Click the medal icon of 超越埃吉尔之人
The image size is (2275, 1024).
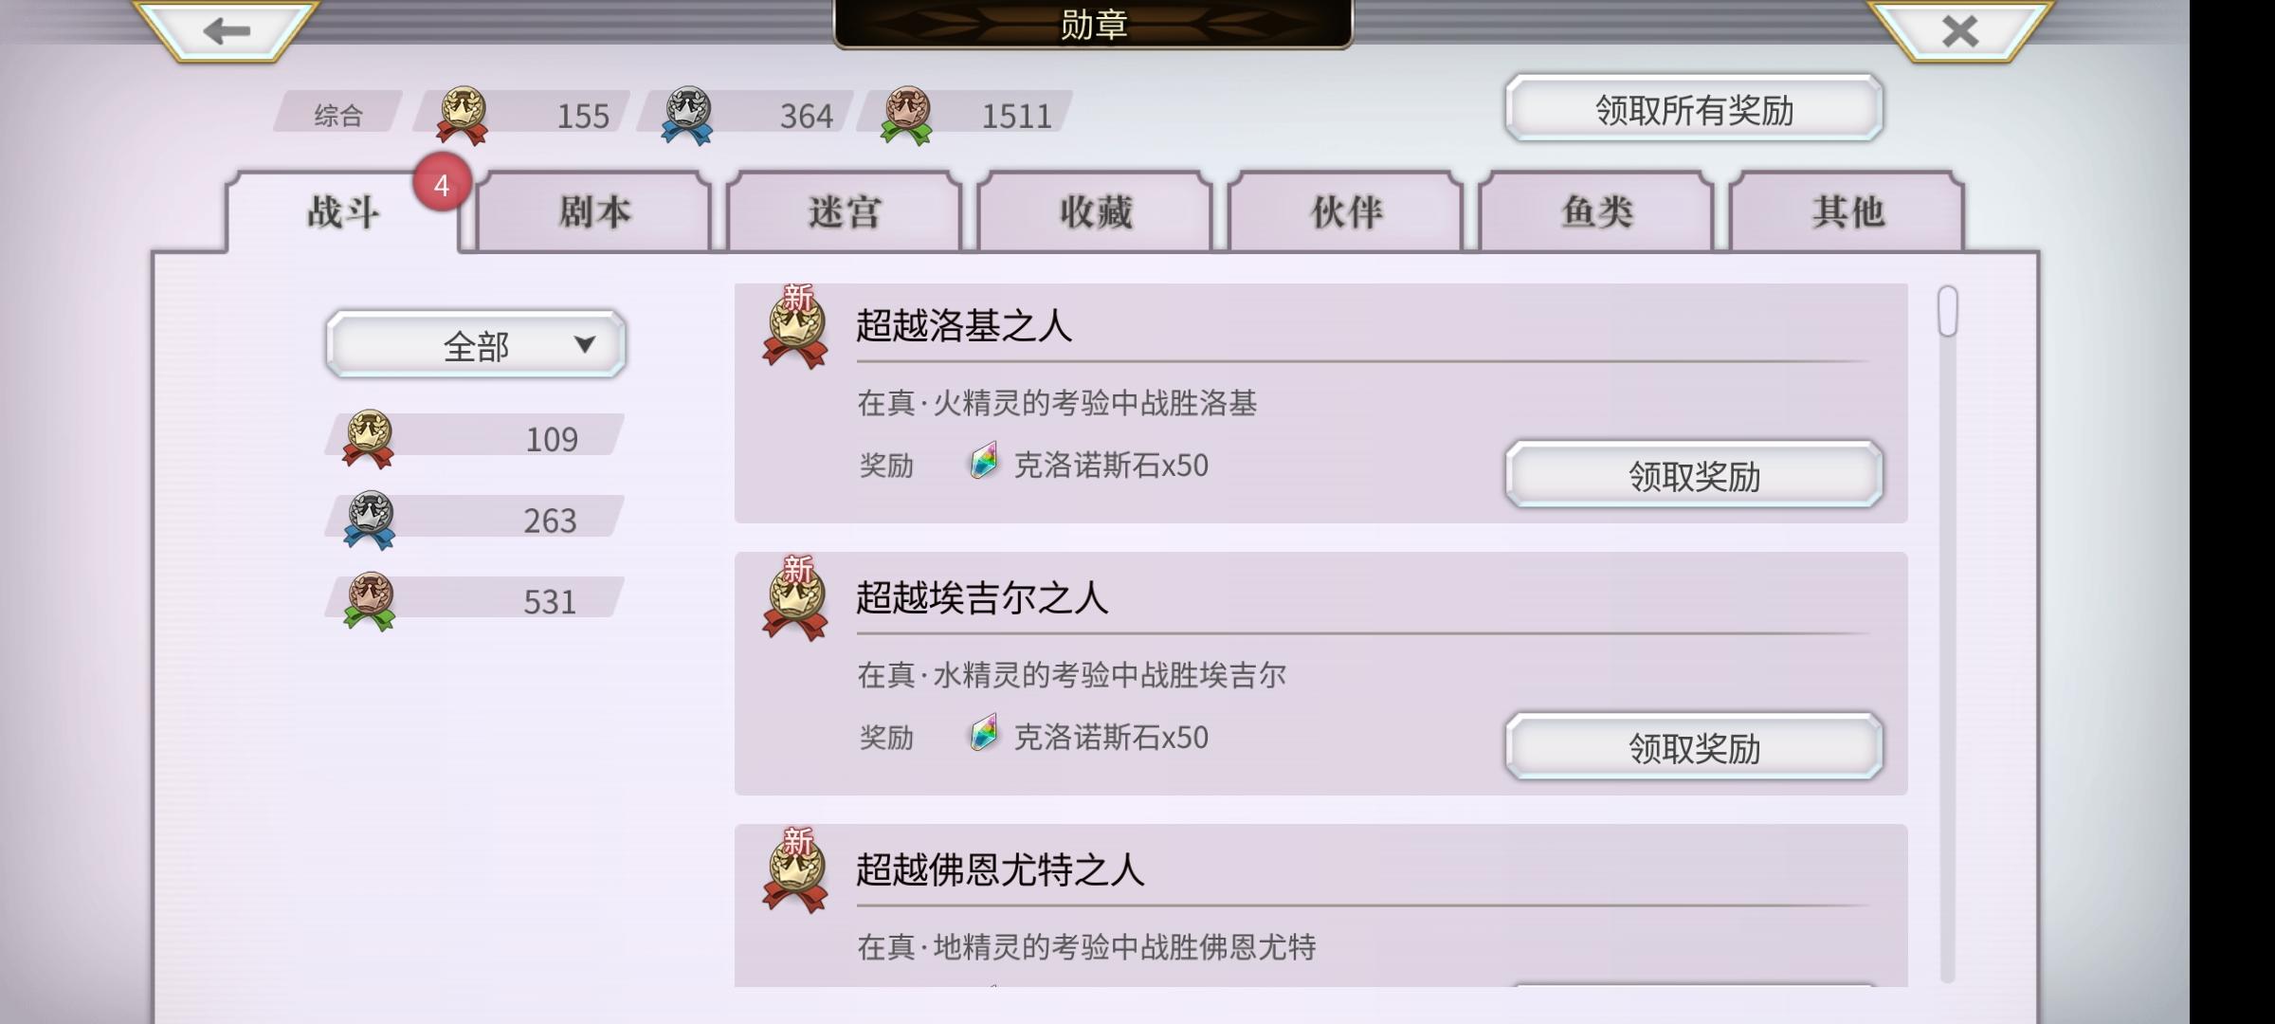pyautogui.click(x=795, y=599)
